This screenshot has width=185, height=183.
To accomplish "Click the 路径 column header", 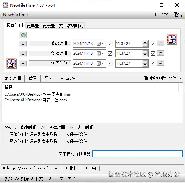I will (x=8, y=87).
